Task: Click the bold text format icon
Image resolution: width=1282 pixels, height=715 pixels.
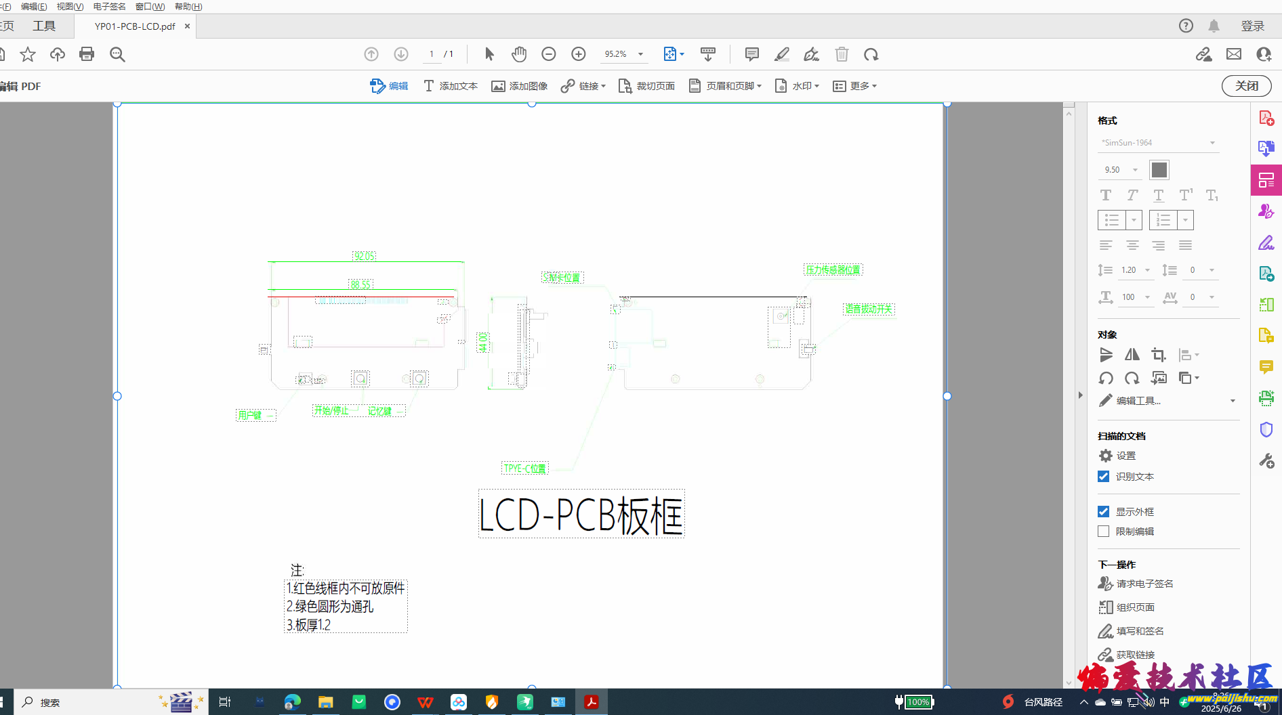Action: [x=1106, y=196]
